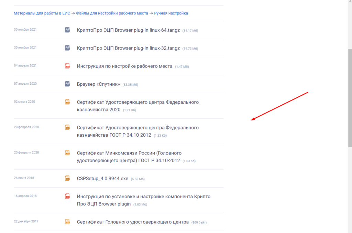Click file icon beside linux-64.tar.gz plug-in
The width and height of the screenshot is (352, 233).
click(x=67, y=30)
